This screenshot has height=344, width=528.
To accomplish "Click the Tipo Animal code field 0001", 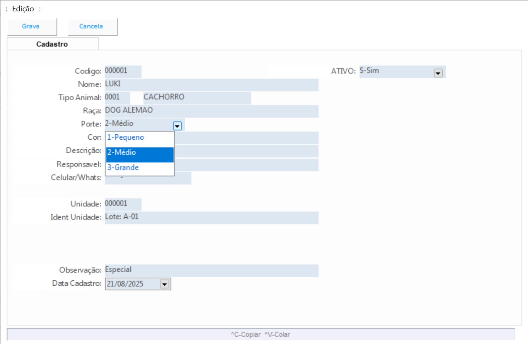I will click(117, 98).
